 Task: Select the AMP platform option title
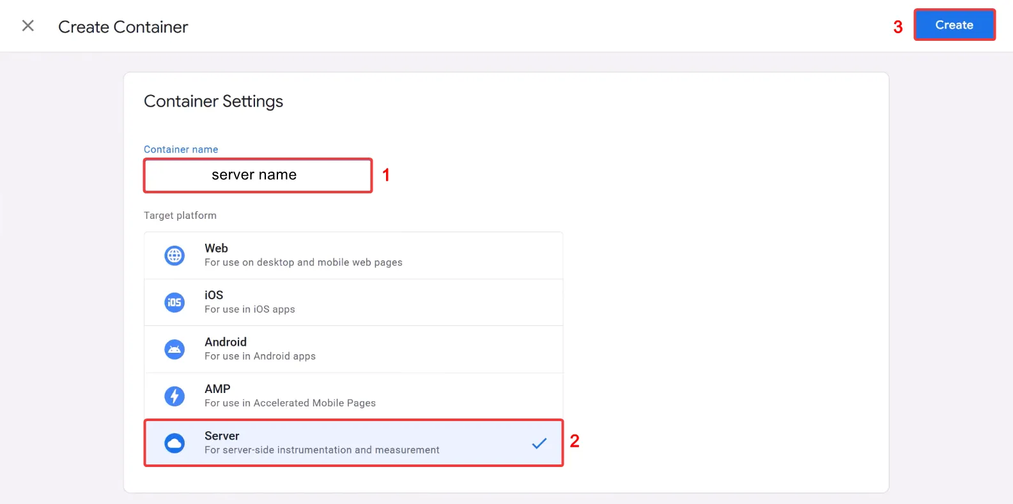click(217, 389)
